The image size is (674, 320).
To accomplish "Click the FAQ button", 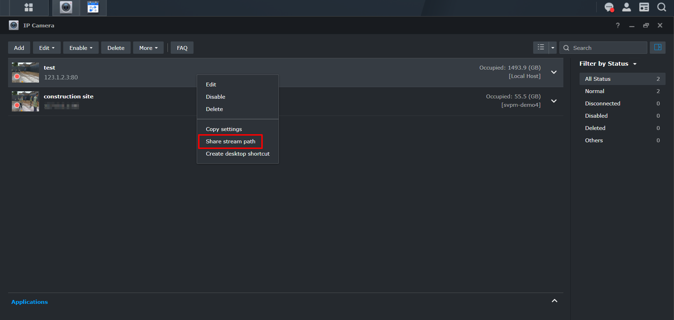I will 182,47.
